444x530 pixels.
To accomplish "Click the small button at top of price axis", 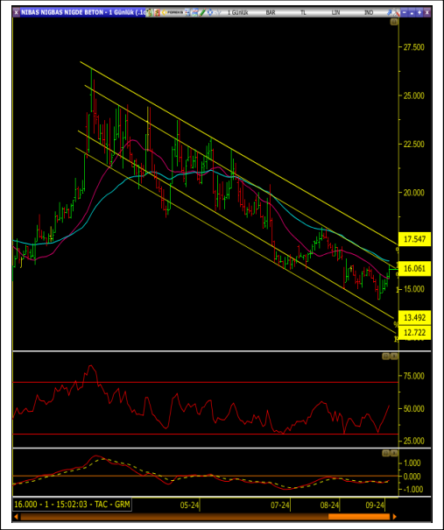I will [x=394, y=22].
